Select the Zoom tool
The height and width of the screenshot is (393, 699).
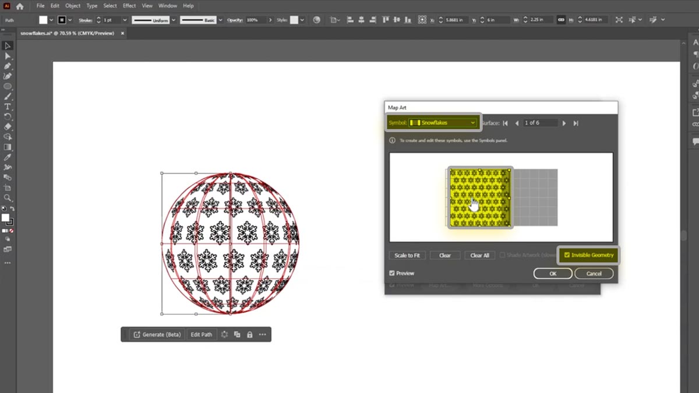click(8, 198)
